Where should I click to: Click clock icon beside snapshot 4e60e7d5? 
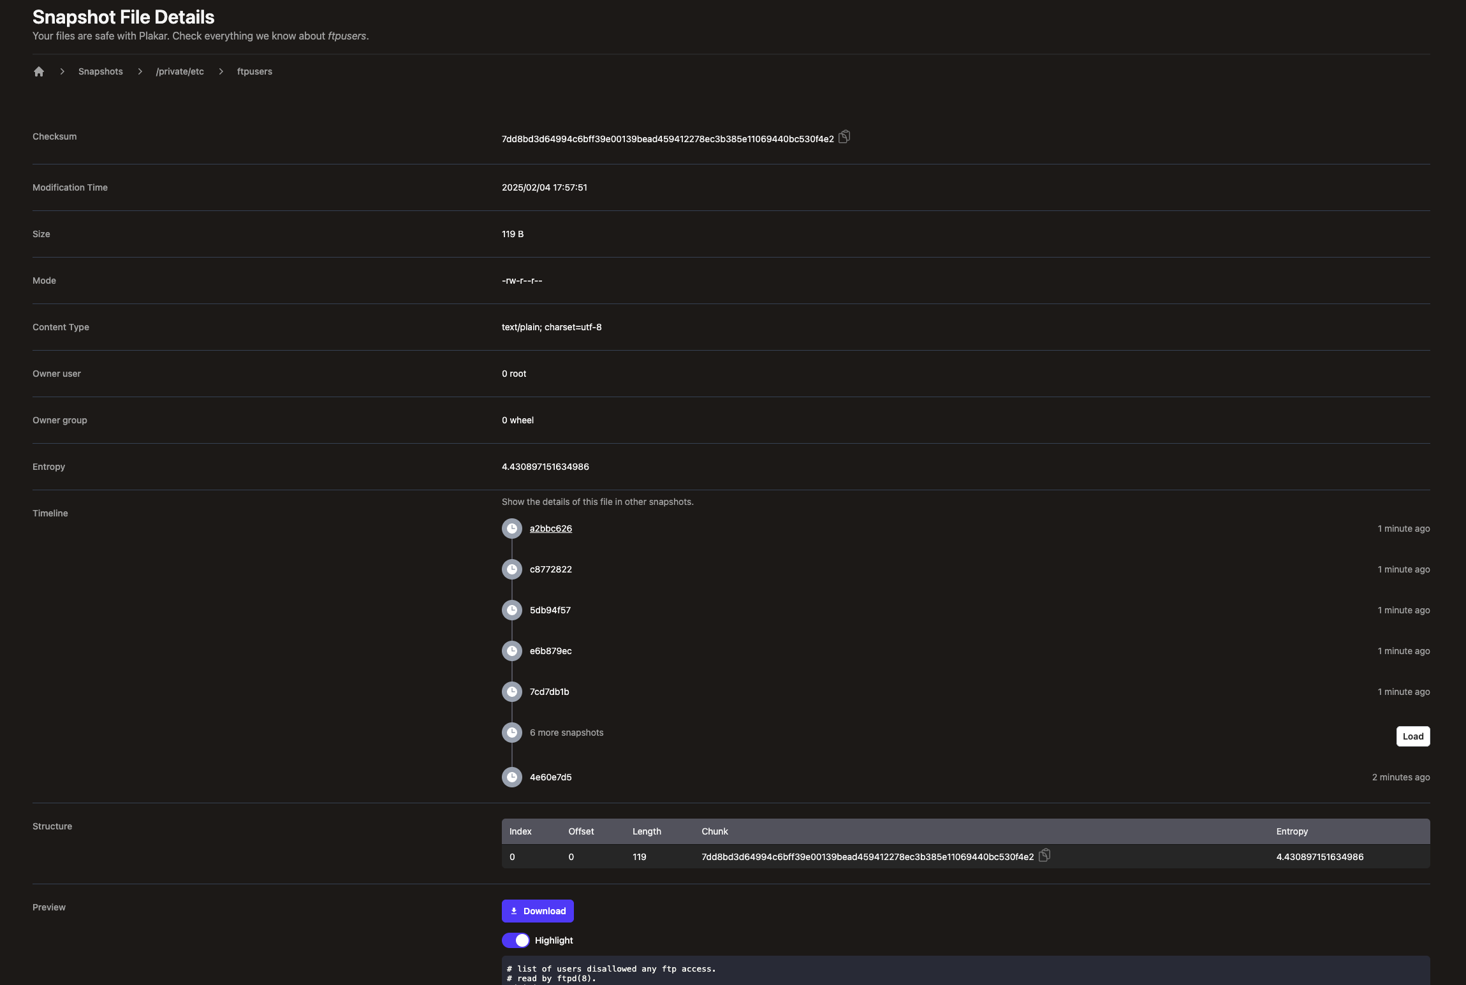coord(511,777)
